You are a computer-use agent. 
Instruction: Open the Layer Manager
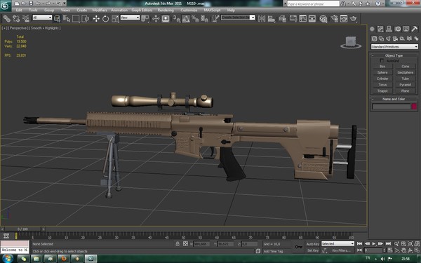click(x=282, y=18)
